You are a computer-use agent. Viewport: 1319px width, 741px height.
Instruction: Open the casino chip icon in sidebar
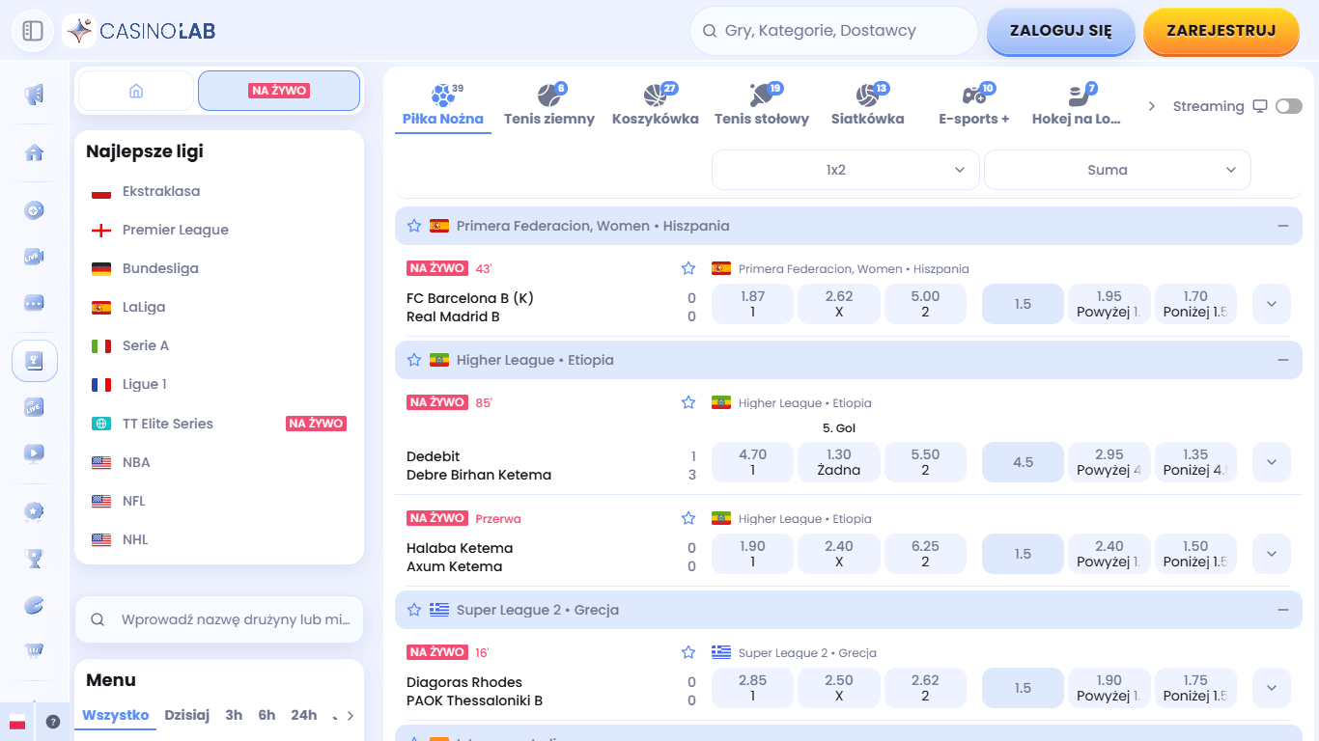pyautogui.click(x=34, y=210)
